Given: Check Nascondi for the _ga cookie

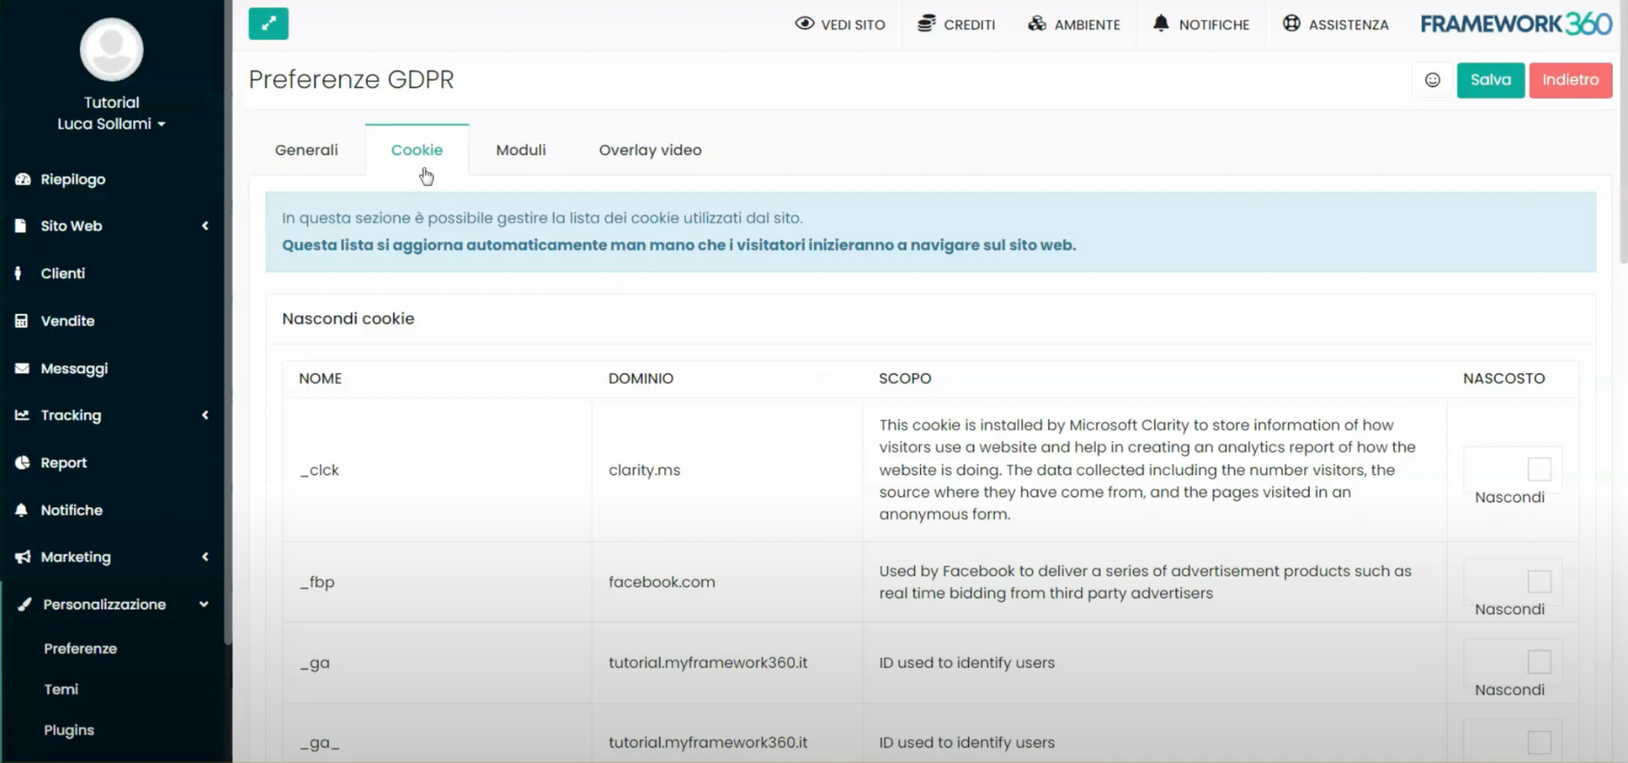Looking at the screenshot, I should pos(1538,662).
